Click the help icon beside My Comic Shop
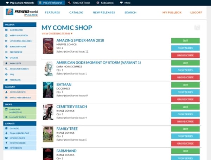 [197, 27]
